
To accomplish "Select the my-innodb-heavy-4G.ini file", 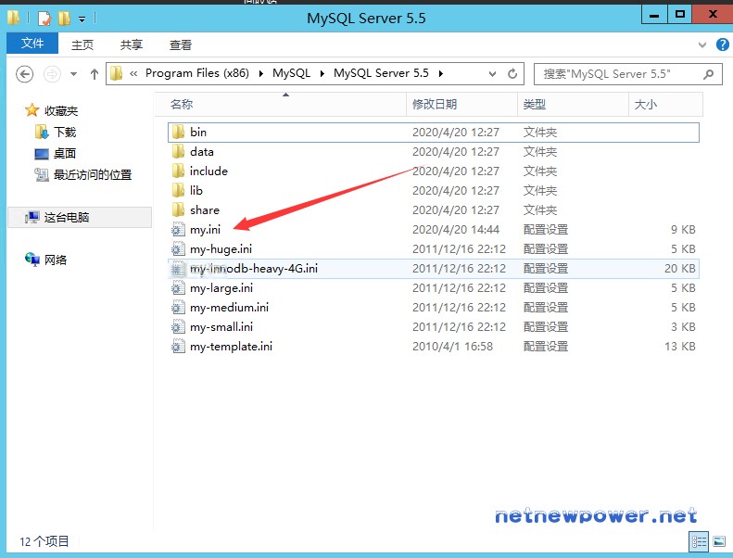I will pyautogui.click(x=434, y=269).
